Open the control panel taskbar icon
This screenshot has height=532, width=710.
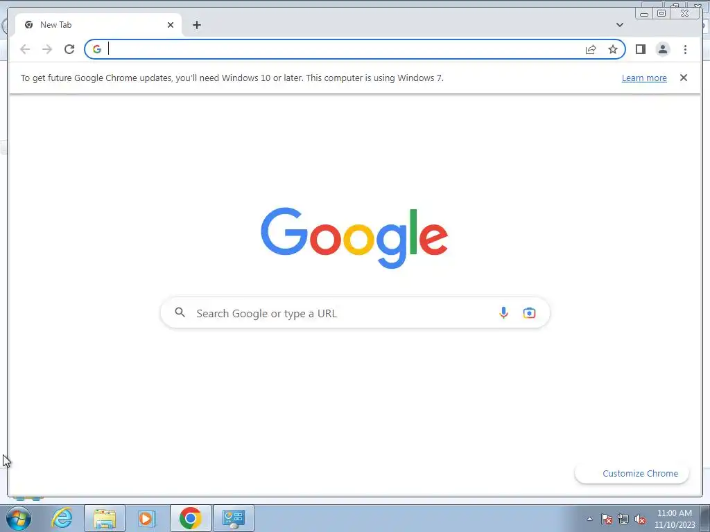pos(233,518)
